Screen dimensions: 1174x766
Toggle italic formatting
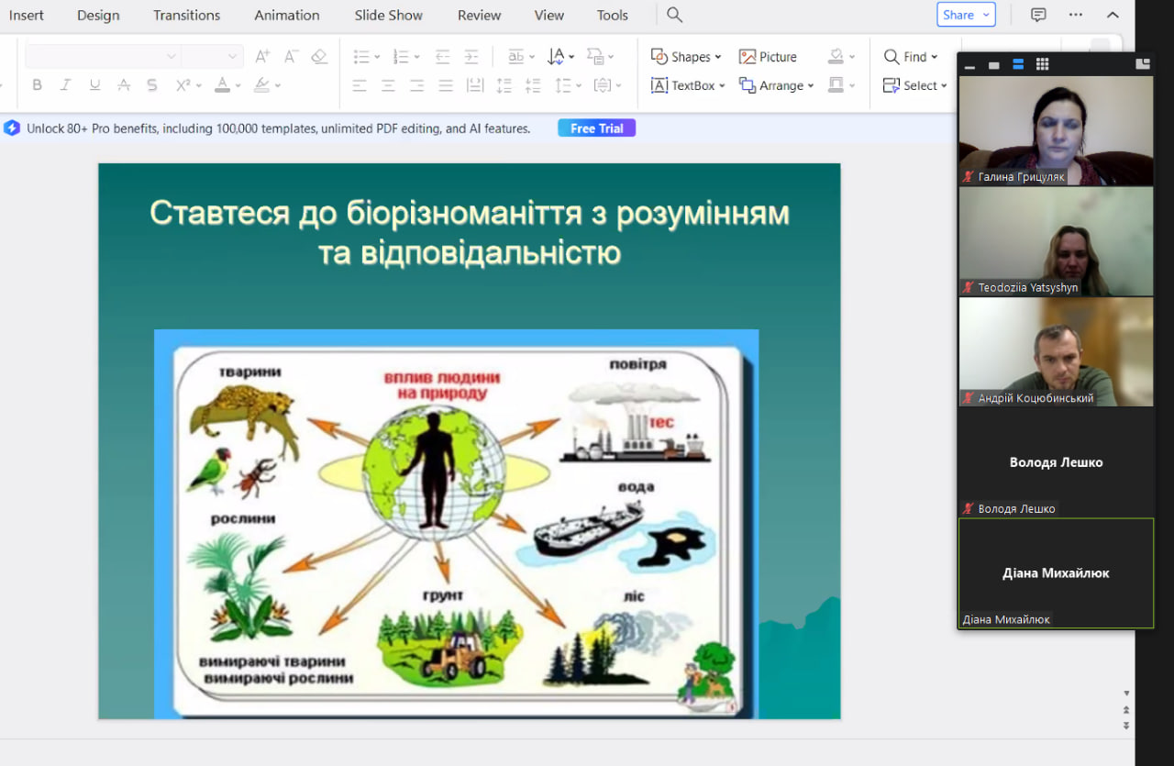[x=65, y=85]
